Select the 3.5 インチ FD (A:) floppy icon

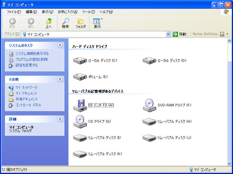80,105
